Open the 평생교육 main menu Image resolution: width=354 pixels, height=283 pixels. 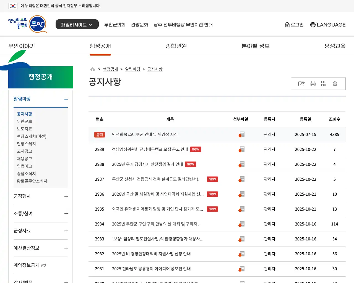coord(335,46)
